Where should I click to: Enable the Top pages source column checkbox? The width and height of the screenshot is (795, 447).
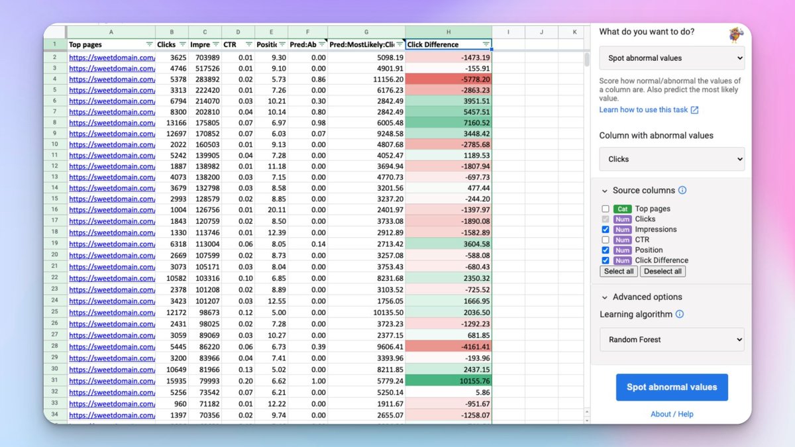(606, 209)
